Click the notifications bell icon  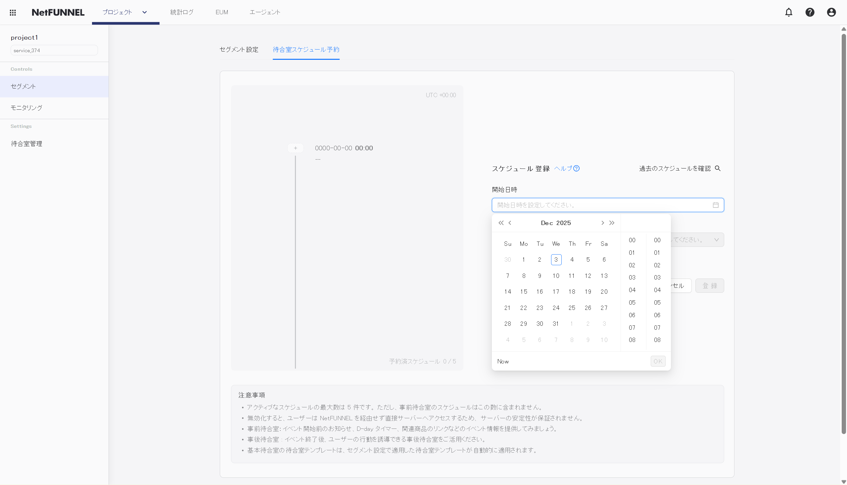pos(788,12)
